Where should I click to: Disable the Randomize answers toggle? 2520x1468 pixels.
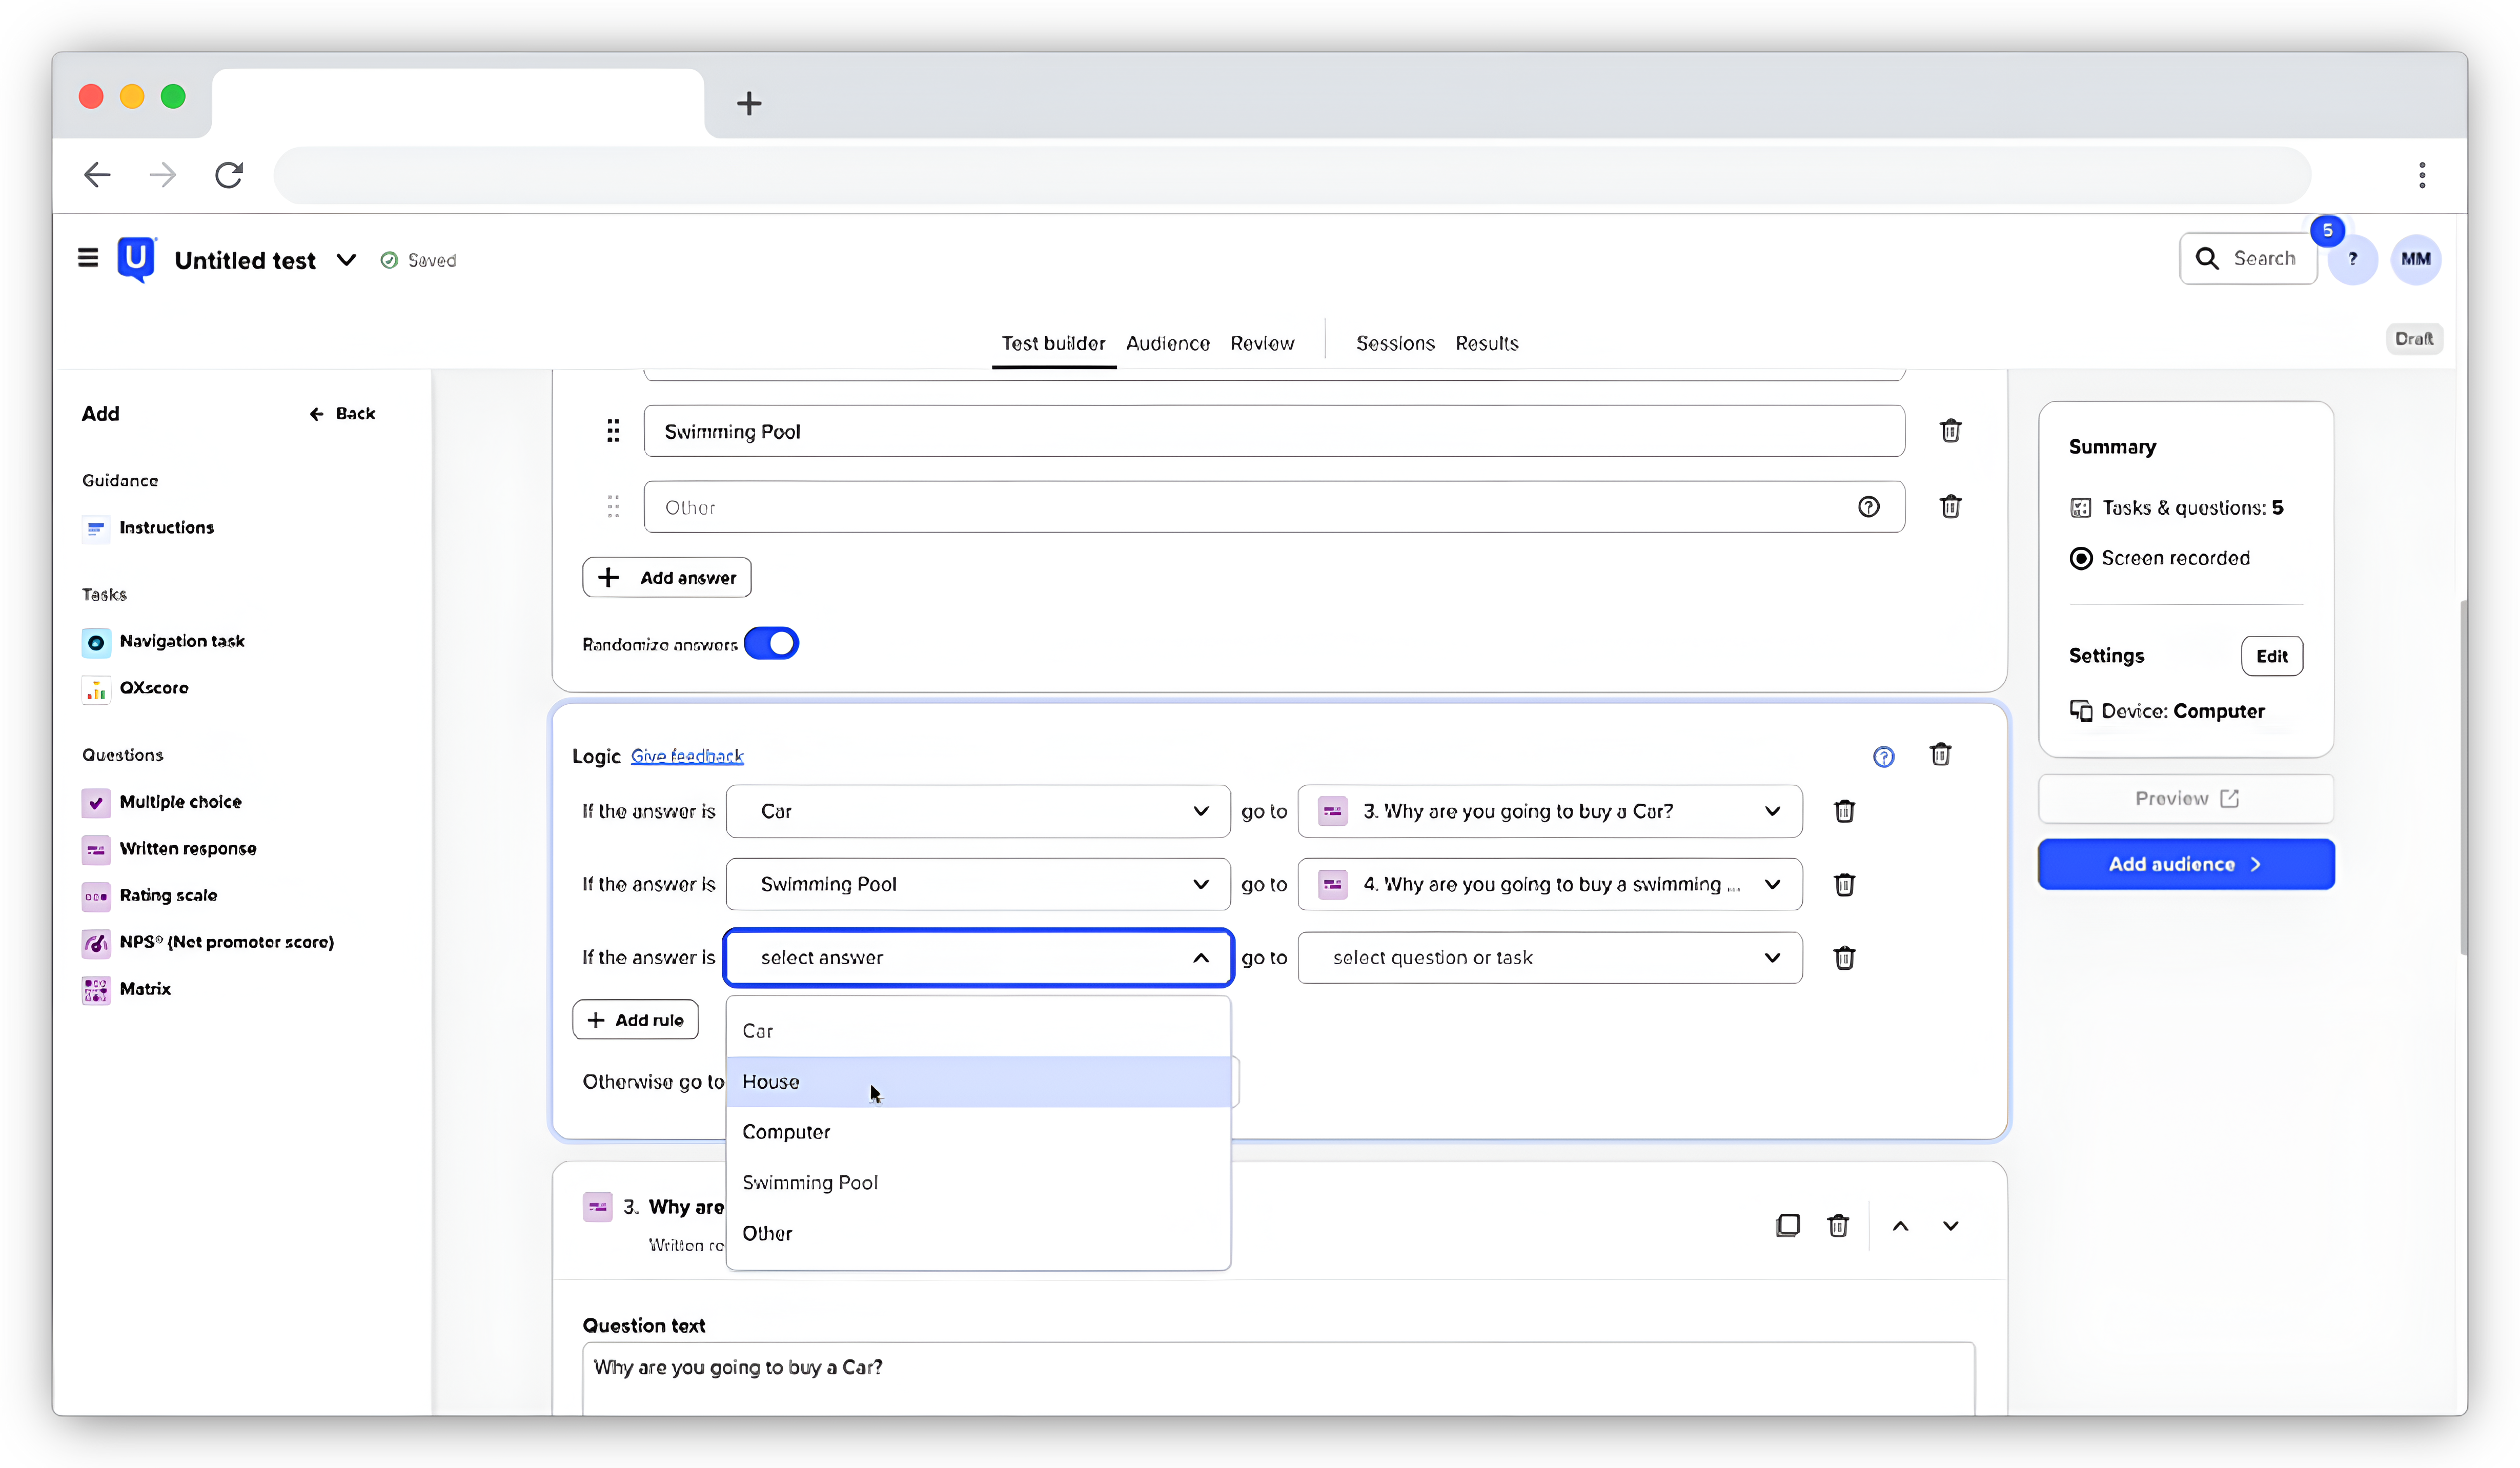(772, 643)
